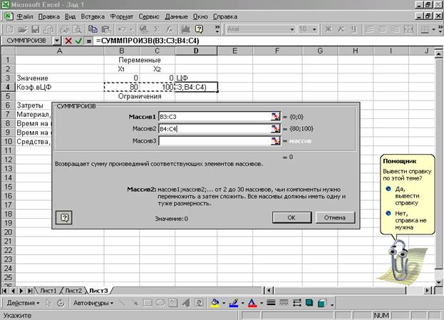The width and height of the screenshot is (444, 320).
Task: Click the Массив3 range selector icon
Action: click(275, 141)
